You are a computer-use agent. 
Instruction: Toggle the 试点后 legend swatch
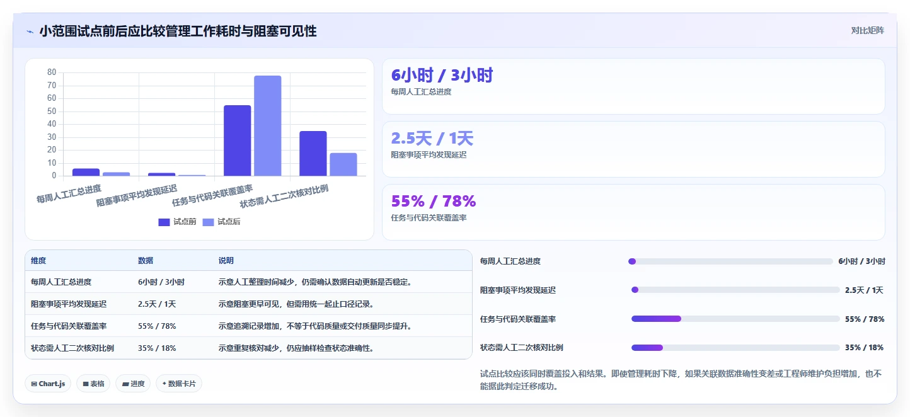coord(209,222)
